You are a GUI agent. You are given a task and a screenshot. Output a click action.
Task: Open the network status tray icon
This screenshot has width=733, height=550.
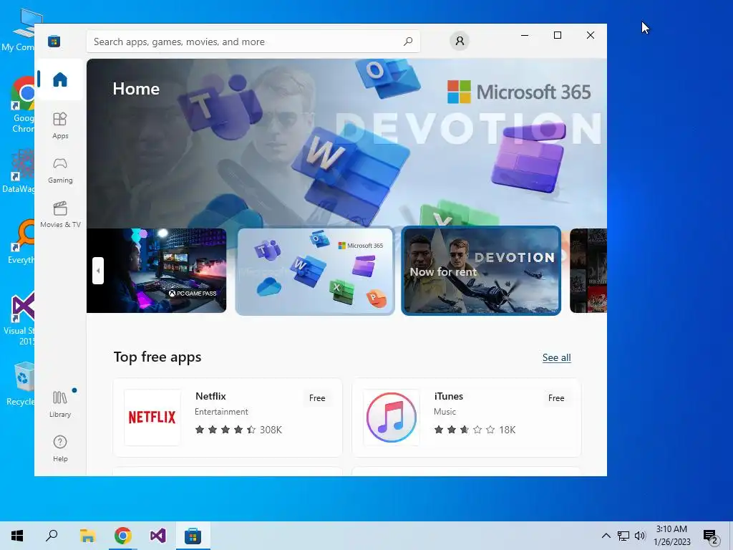(623, 536)
